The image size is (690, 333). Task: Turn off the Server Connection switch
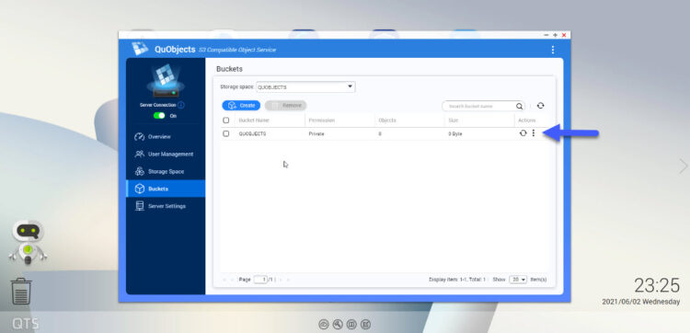click(159, 116)
